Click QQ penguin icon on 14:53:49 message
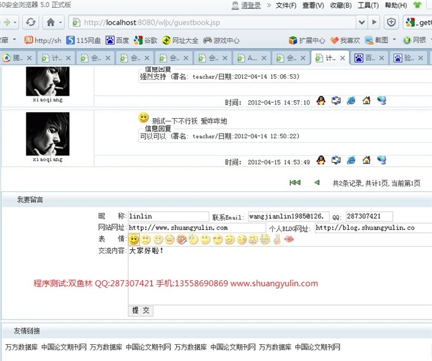The height and width of the screenshot is (361, 432). tap(320, 160)
